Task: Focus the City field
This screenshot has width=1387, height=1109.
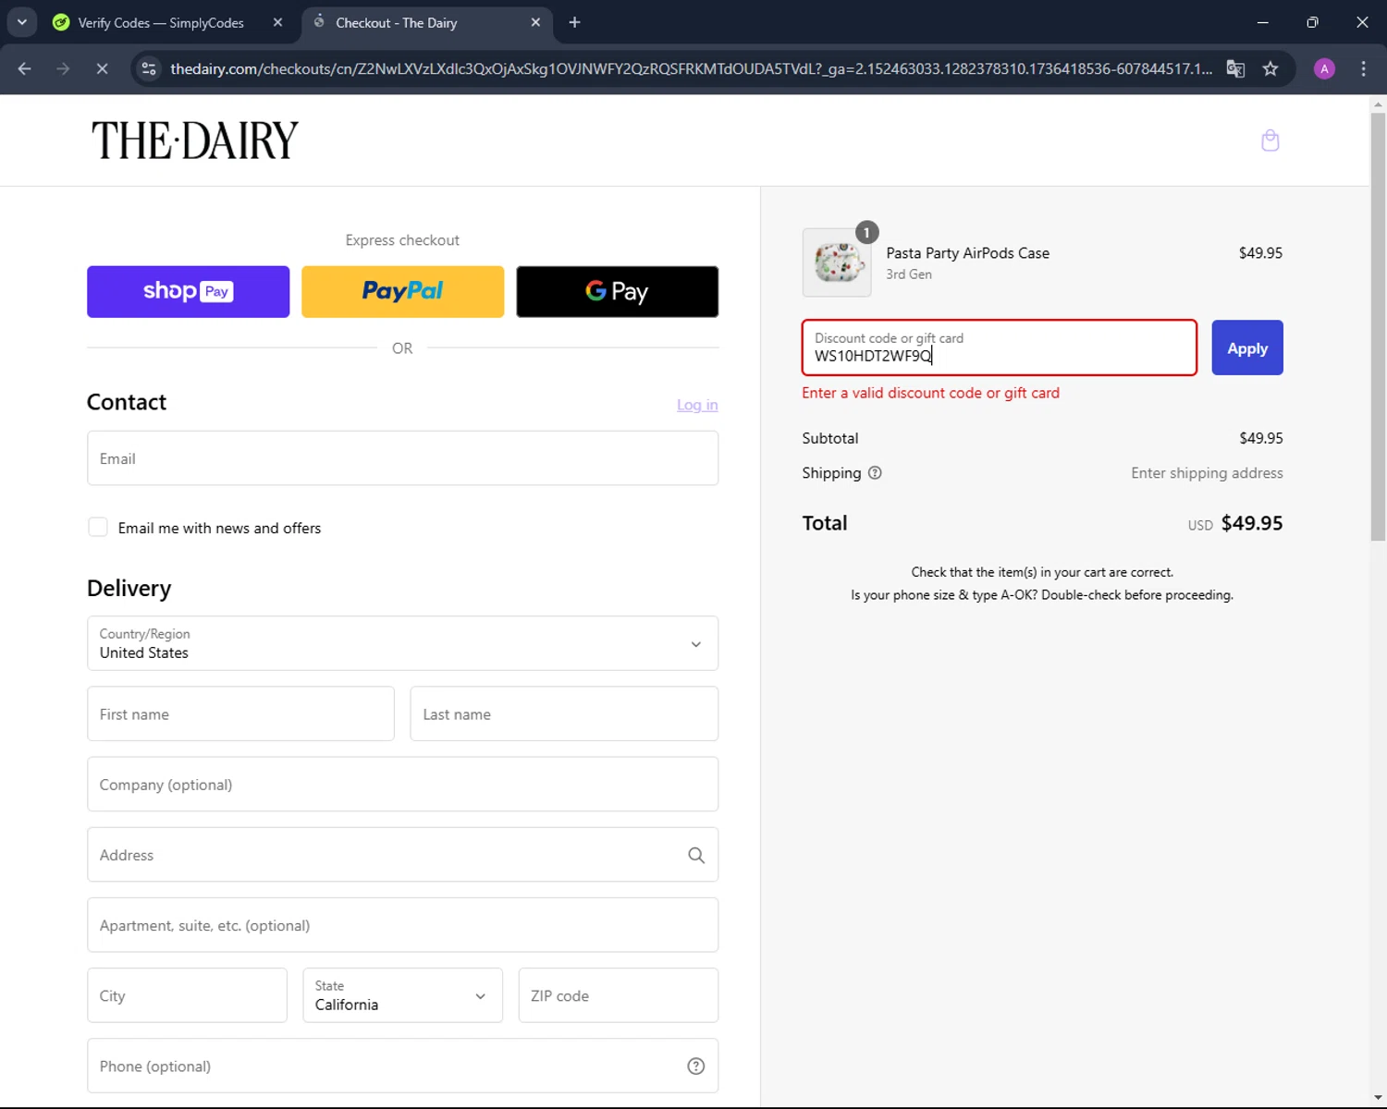Action: click(187, 995)
